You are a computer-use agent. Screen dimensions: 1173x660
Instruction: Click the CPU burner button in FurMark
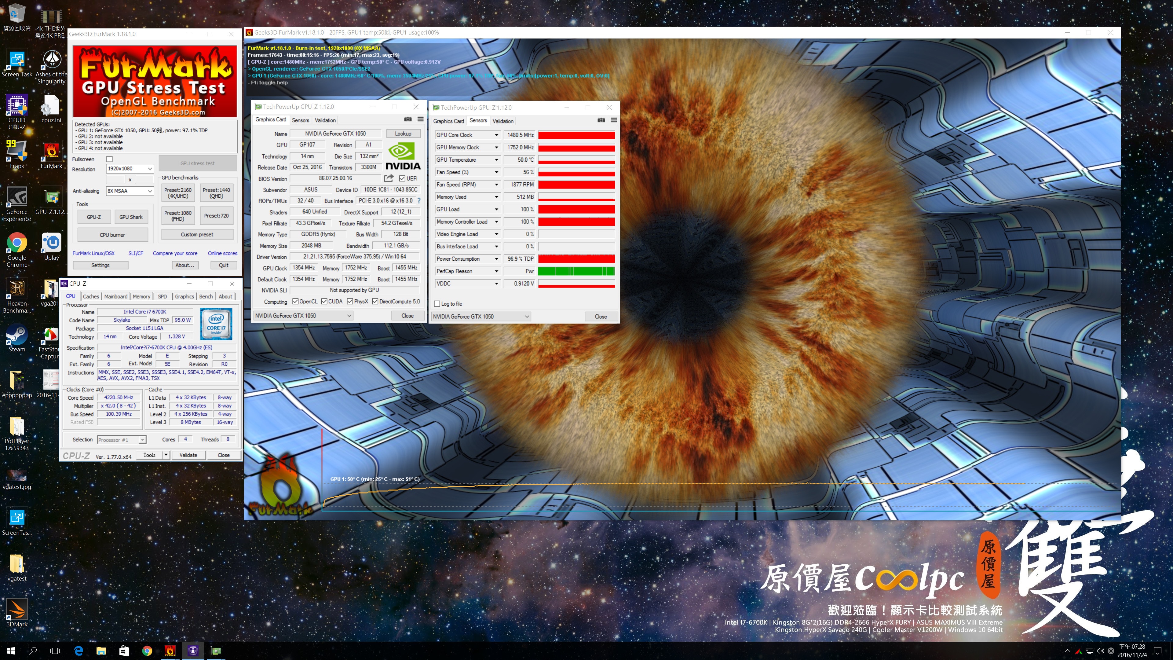(112, 235)
